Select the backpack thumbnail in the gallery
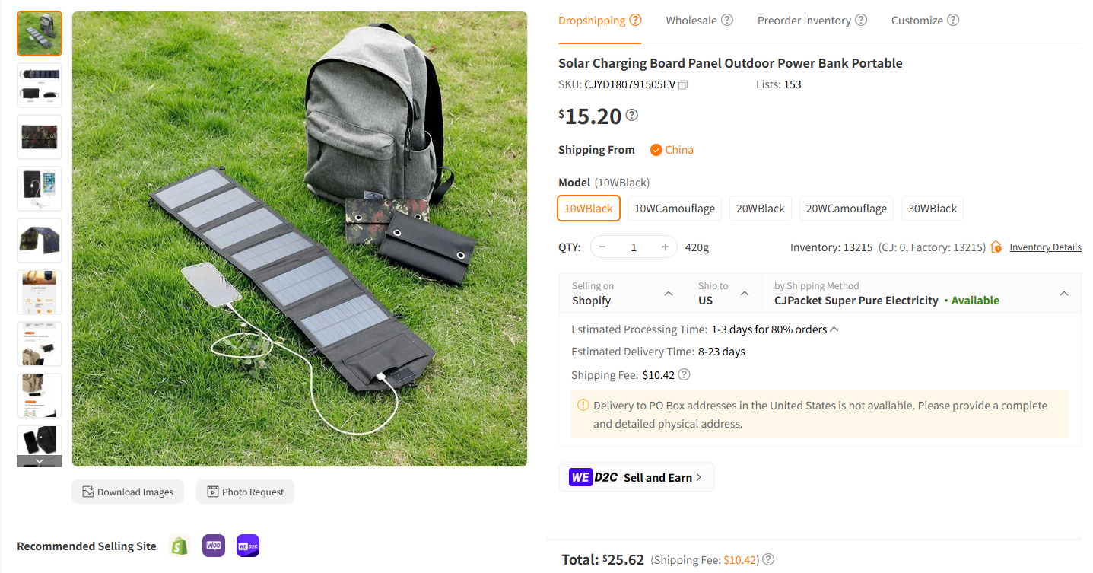Viewport: 1093px width, 573px height. coord(39,33)
